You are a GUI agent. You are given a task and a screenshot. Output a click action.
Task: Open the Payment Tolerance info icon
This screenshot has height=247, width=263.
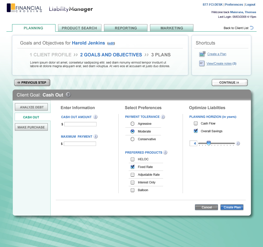click(163, 117)
